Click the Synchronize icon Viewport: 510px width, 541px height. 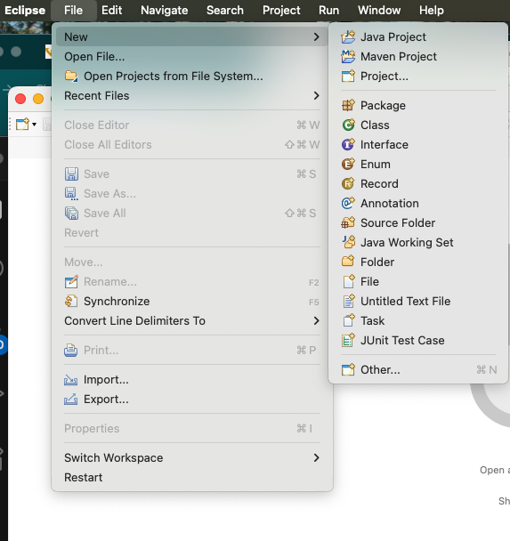[70, 302]
